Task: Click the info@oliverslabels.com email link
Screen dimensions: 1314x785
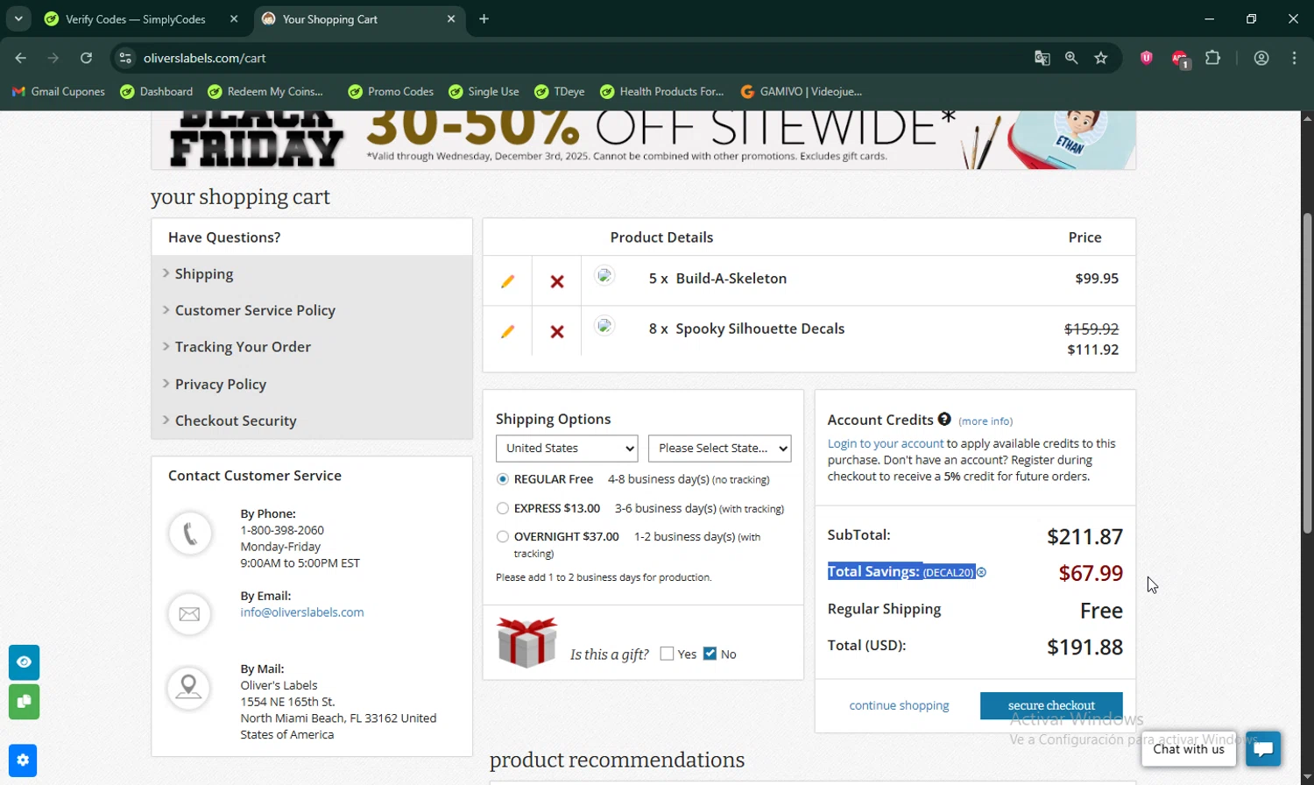Action: pos(302,612)
